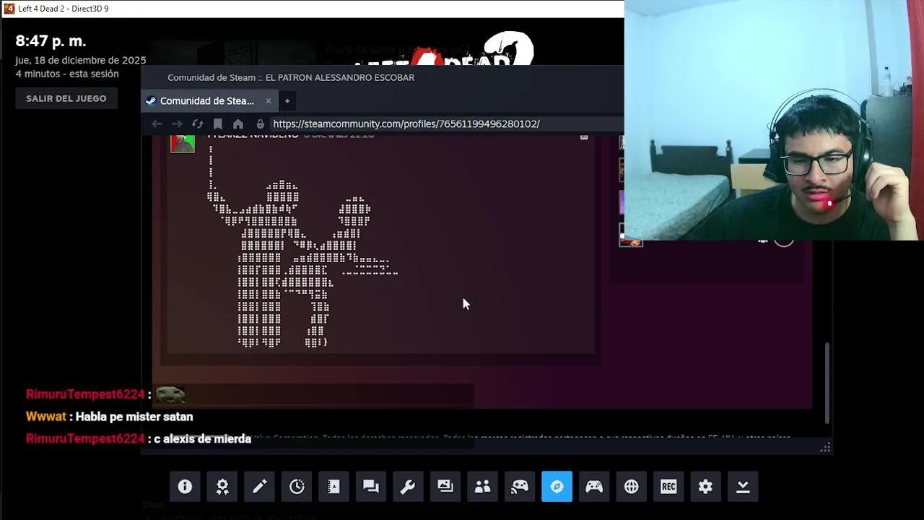Click the 'jue, 18 de diciembre de 2025' date
Viewport: 924px width, 520px height.
point(81,61)
